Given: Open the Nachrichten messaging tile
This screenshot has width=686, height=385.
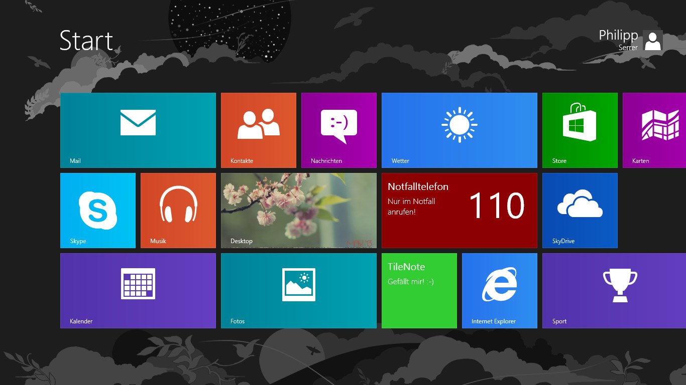Looking at the screenshot, I should (339, 130).
